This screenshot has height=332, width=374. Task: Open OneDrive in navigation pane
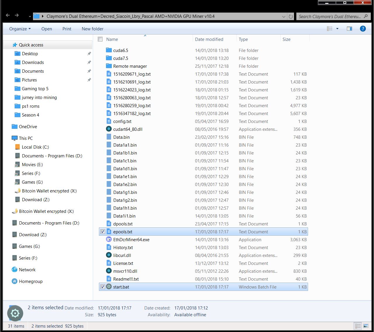28,126
